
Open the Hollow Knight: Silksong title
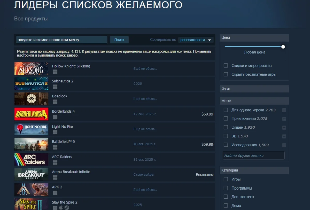[x=71, y=66]
